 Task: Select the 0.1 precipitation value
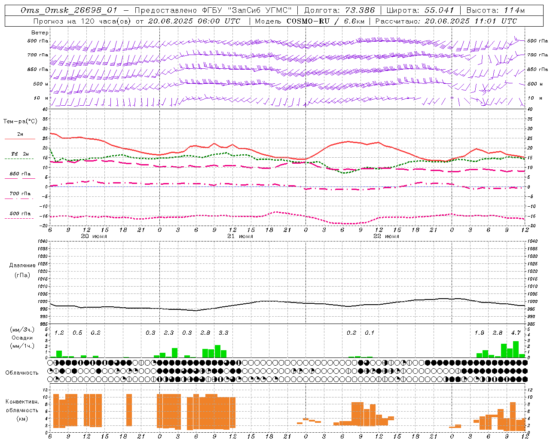370,333
